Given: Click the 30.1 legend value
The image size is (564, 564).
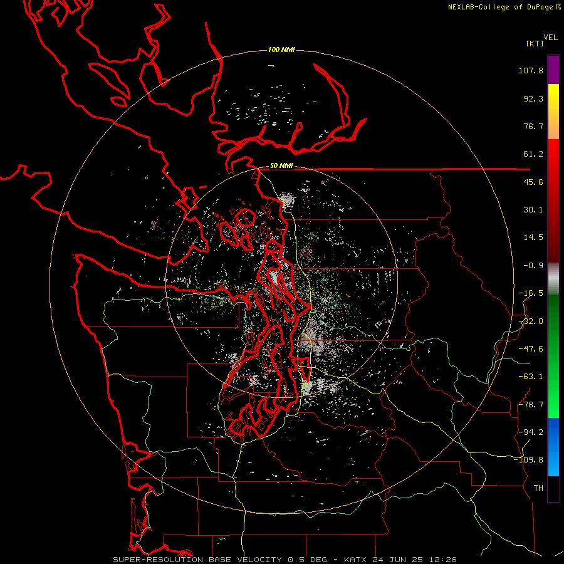Looking at the screenshot, I should 533,210.
